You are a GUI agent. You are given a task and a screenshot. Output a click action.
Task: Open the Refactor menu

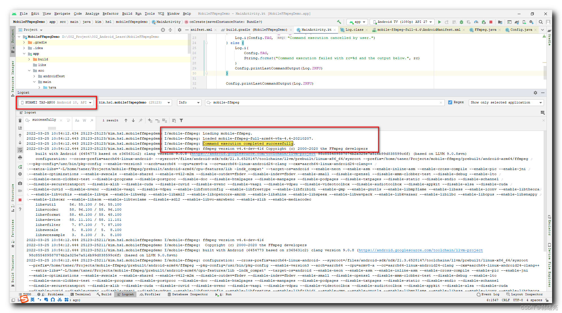pos(110,14)
